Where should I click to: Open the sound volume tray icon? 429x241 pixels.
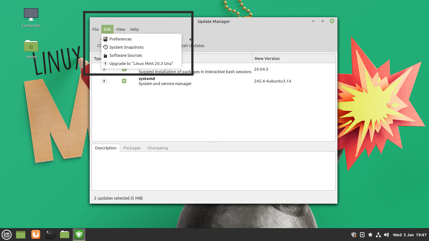click(386, 235)
